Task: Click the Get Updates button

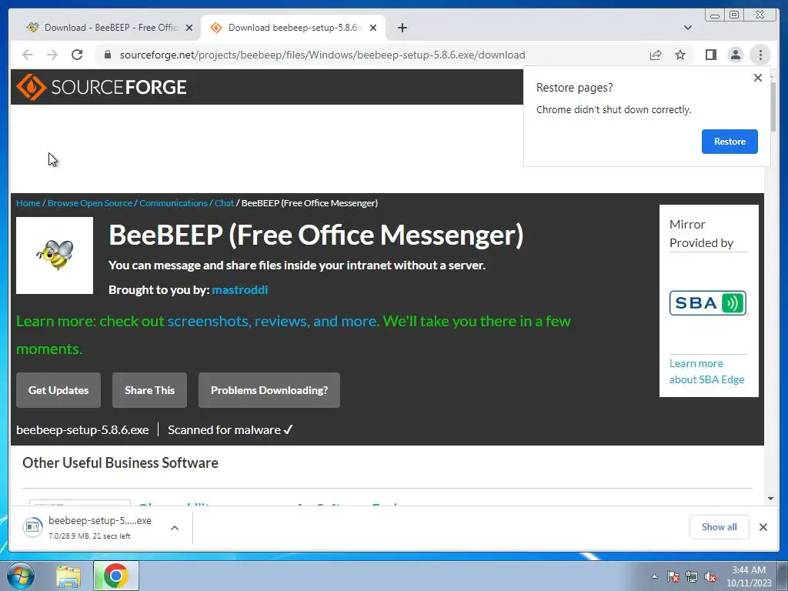Action: 58,390
